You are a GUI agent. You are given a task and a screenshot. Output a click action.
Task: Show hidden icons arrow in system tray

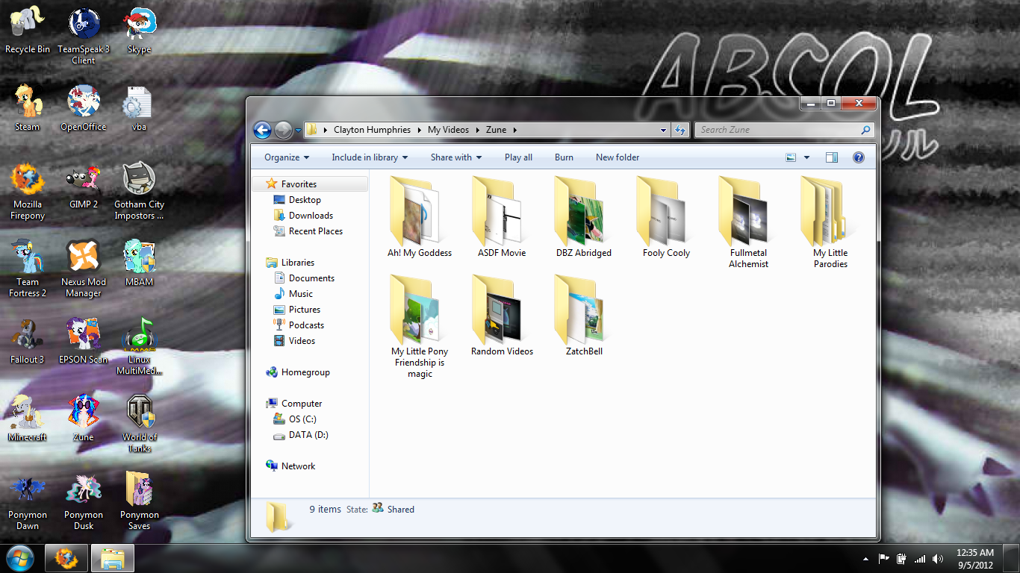865,559
